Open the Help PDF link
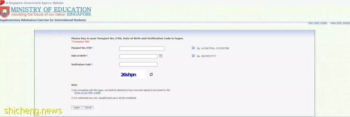350x117 pixels. (x=340, y=23)
